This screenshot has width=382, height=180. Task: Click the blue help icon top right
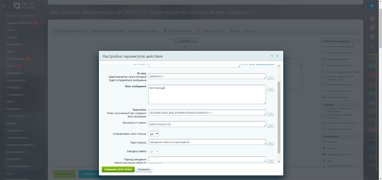[x=372, y=6]
